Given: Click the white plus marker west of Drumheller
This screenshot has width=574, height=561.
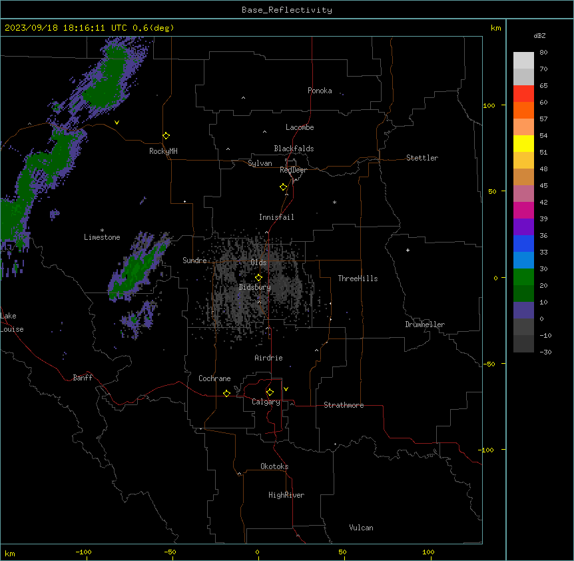Looking at the screenshot, I should [408, 250].
